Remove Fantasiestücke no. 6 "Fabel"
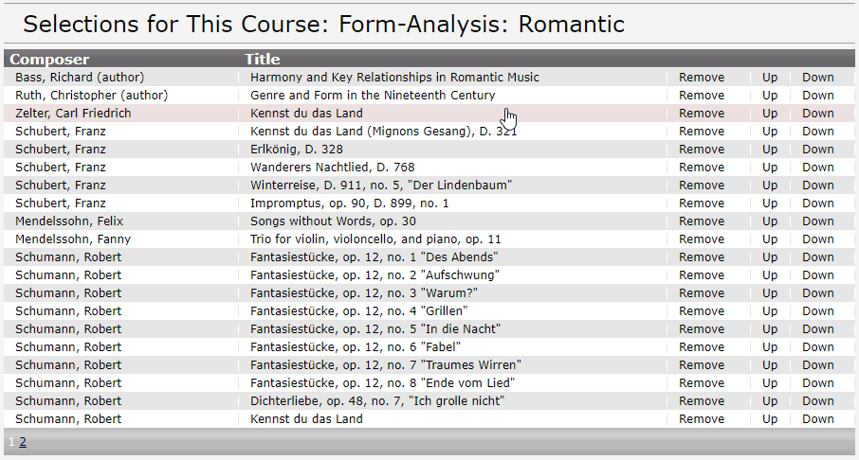This screenshot has width=859, height=460. point(702,347)
